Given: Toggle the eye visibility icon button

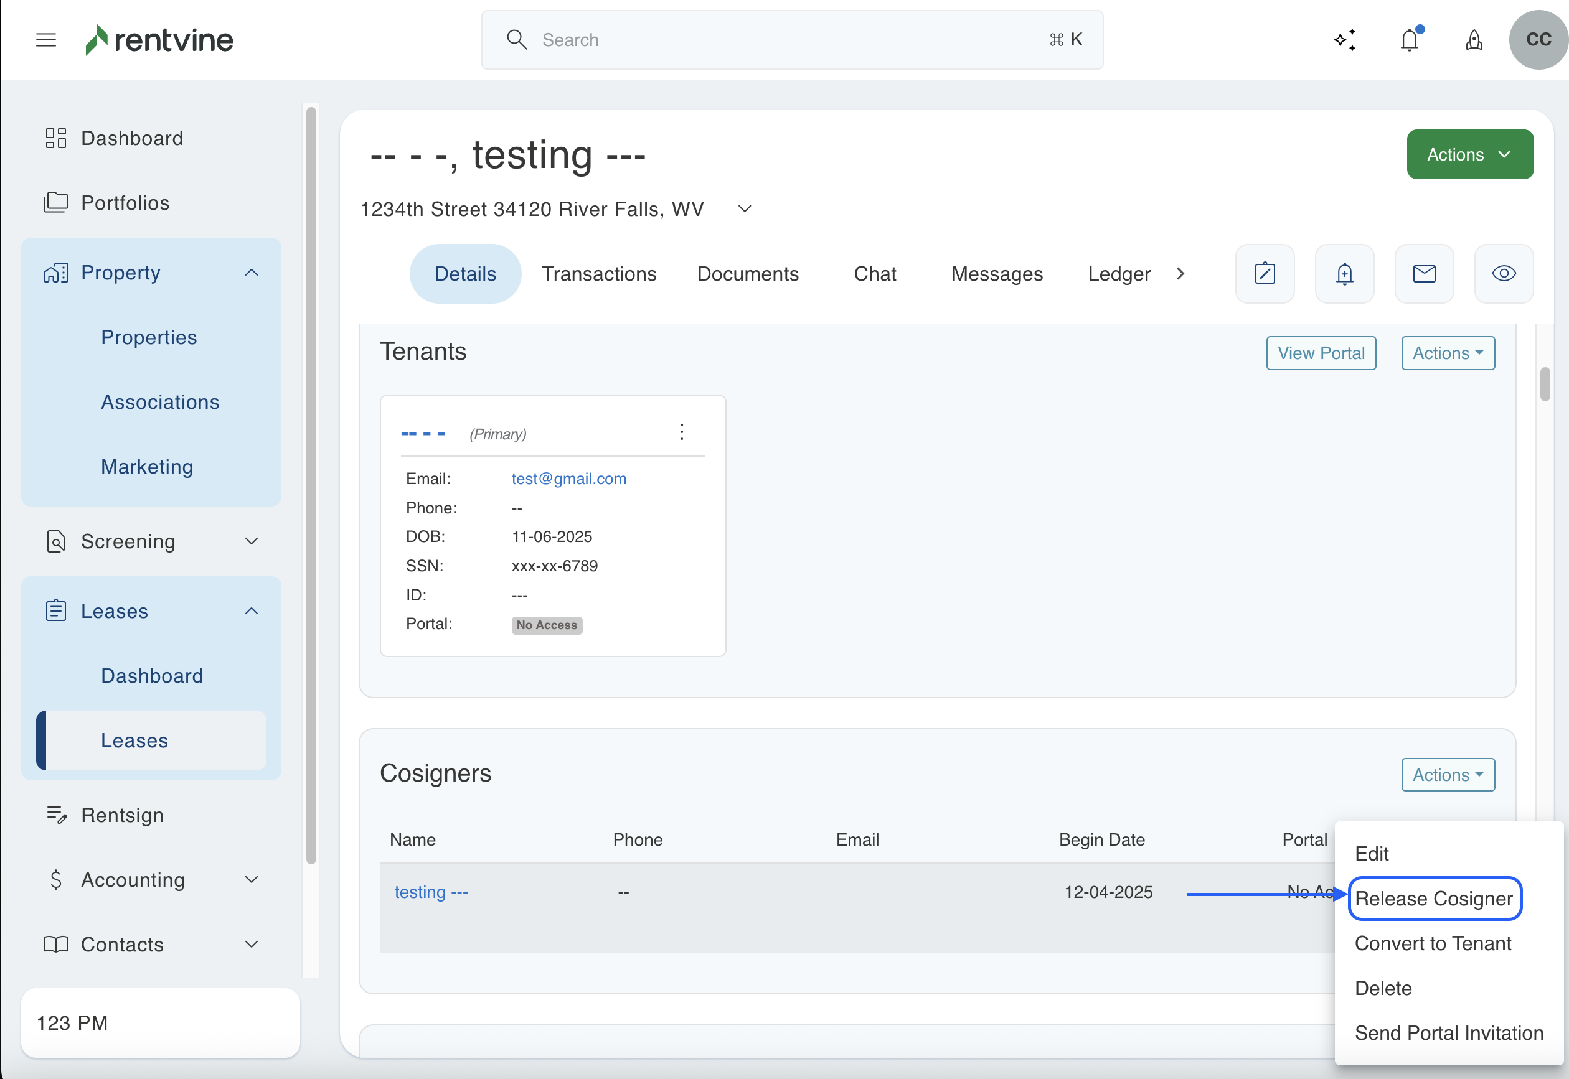Looking at the screenshot, I should click(x=1504, y=274).
